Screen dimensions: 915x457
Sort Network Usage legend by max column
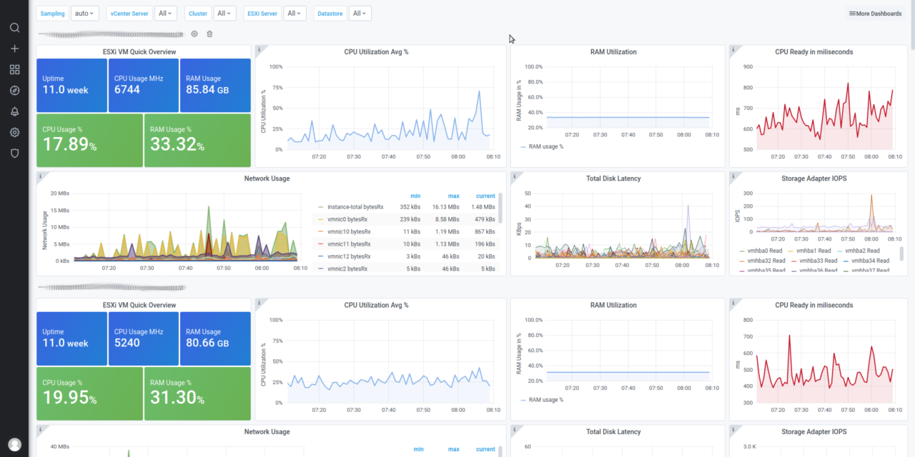click(x=454, y=196)
